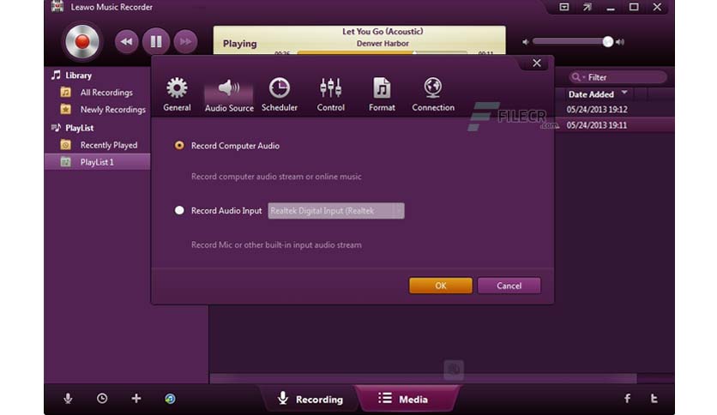This screenshot has height=415, width=717.
Task: Click the Recently Played folder icon
Action: (66, 145)
